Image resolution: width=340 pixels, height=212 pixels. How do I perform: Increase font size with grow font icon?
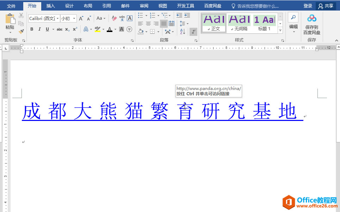click(81, 18)
